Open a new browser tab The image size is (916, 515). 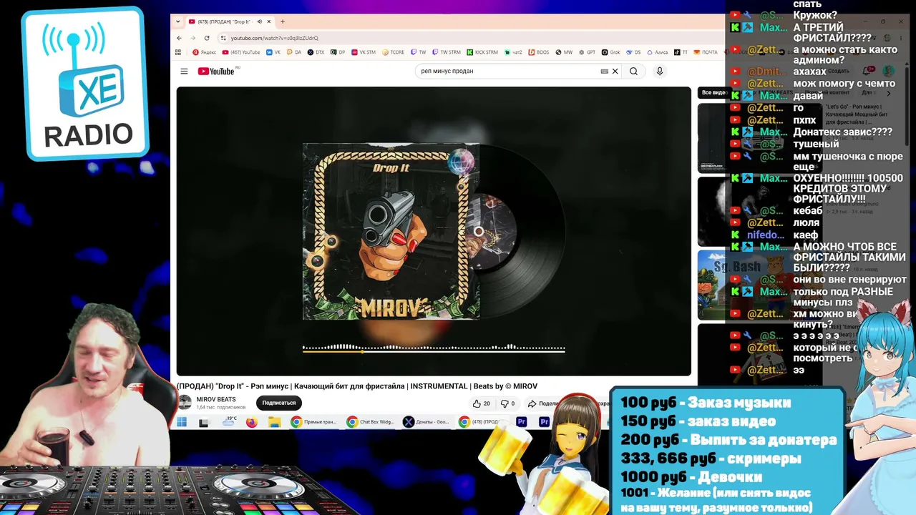[283, 21]
